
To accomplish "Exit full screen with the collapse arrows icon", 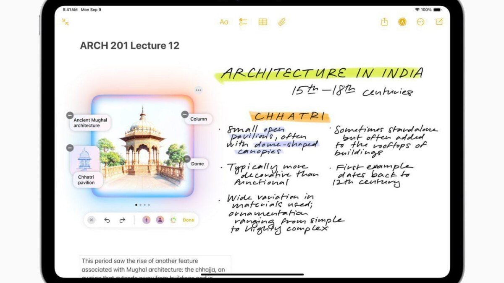I will [65, 22].
